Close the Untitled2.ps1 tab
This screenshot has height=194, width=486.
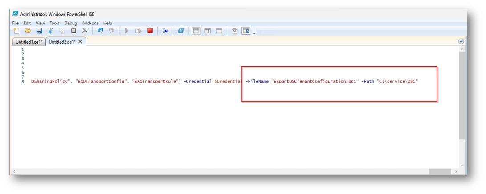coord(80,42)
